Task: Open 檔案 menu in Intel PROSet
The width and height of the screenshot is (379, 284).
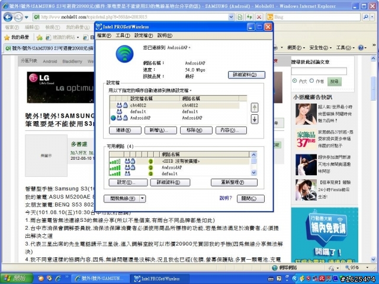Action: tap(104, 35)
